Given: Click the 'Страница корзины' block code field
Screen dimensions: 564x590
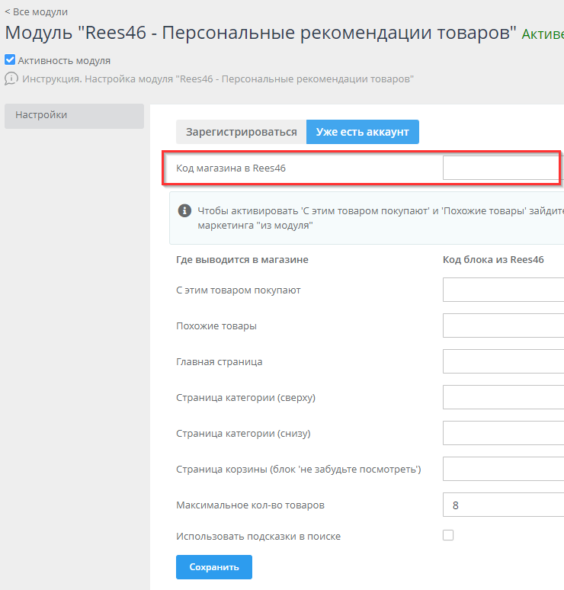Looking at the screenshot, I should coord(503,469).
